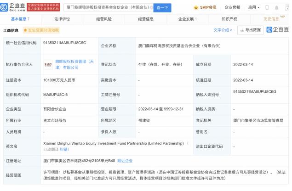Screen dimensions: 292x191
Task: Open the mobile phone icon in header
Action: pos(267,8)
